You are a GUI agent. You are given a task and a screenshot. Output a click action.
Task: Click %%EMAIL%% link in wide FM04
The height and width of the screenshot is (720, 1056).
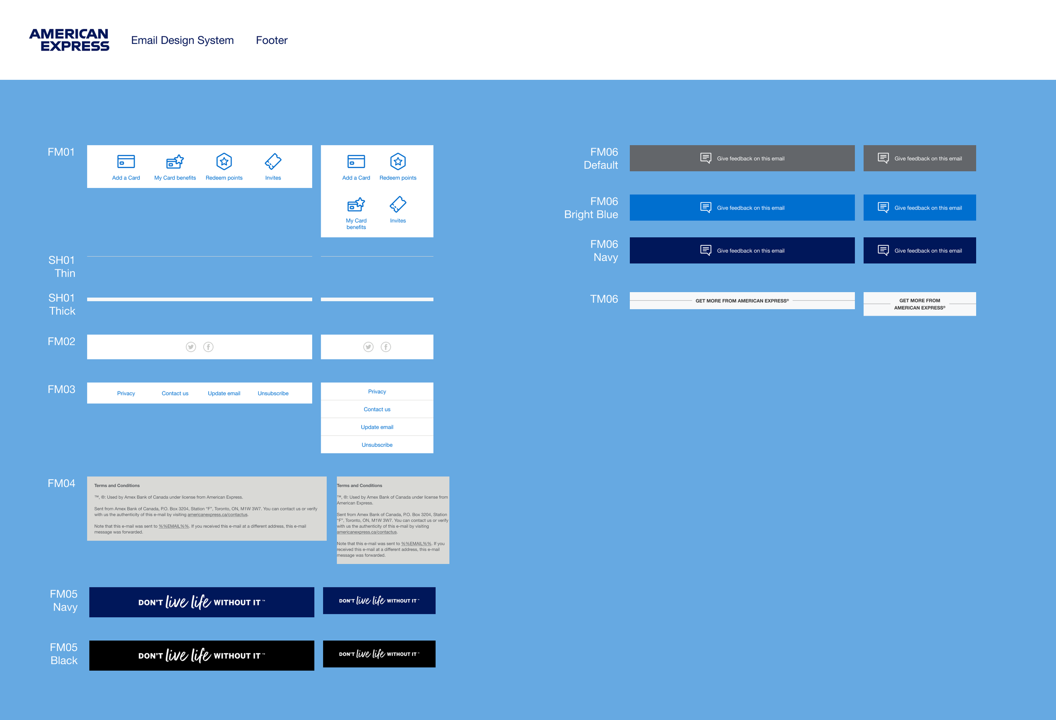(174, 527)
